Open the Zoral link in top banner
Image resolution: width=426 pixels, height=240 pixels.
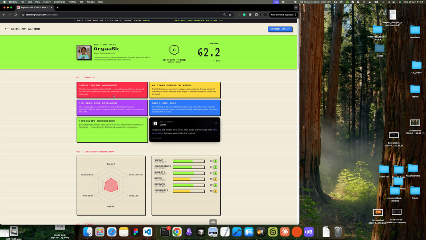tap(146, 20)
